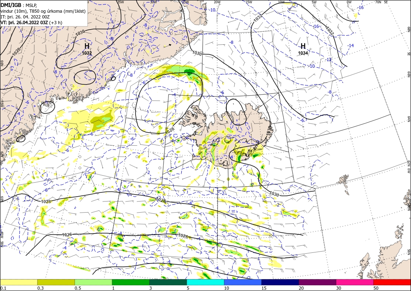Select the dark green 3 mm legend swatch

tap(168, 282)
